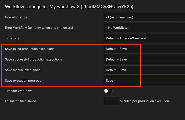Image resolution: width=185 pixels, height=120 pixels.
Task: Click the Execution Order label
Action: click(x=17, y=17)
